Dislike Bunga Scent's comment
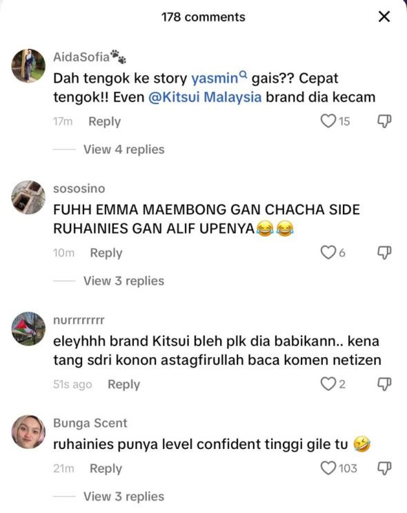Image resolution: width=407 pixels, height=513 pixels. tap(384, 468)
